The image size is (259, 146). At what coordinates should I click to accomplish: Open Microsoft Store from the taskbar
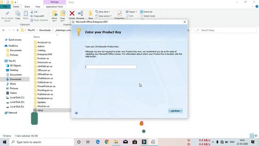point(135,142)
